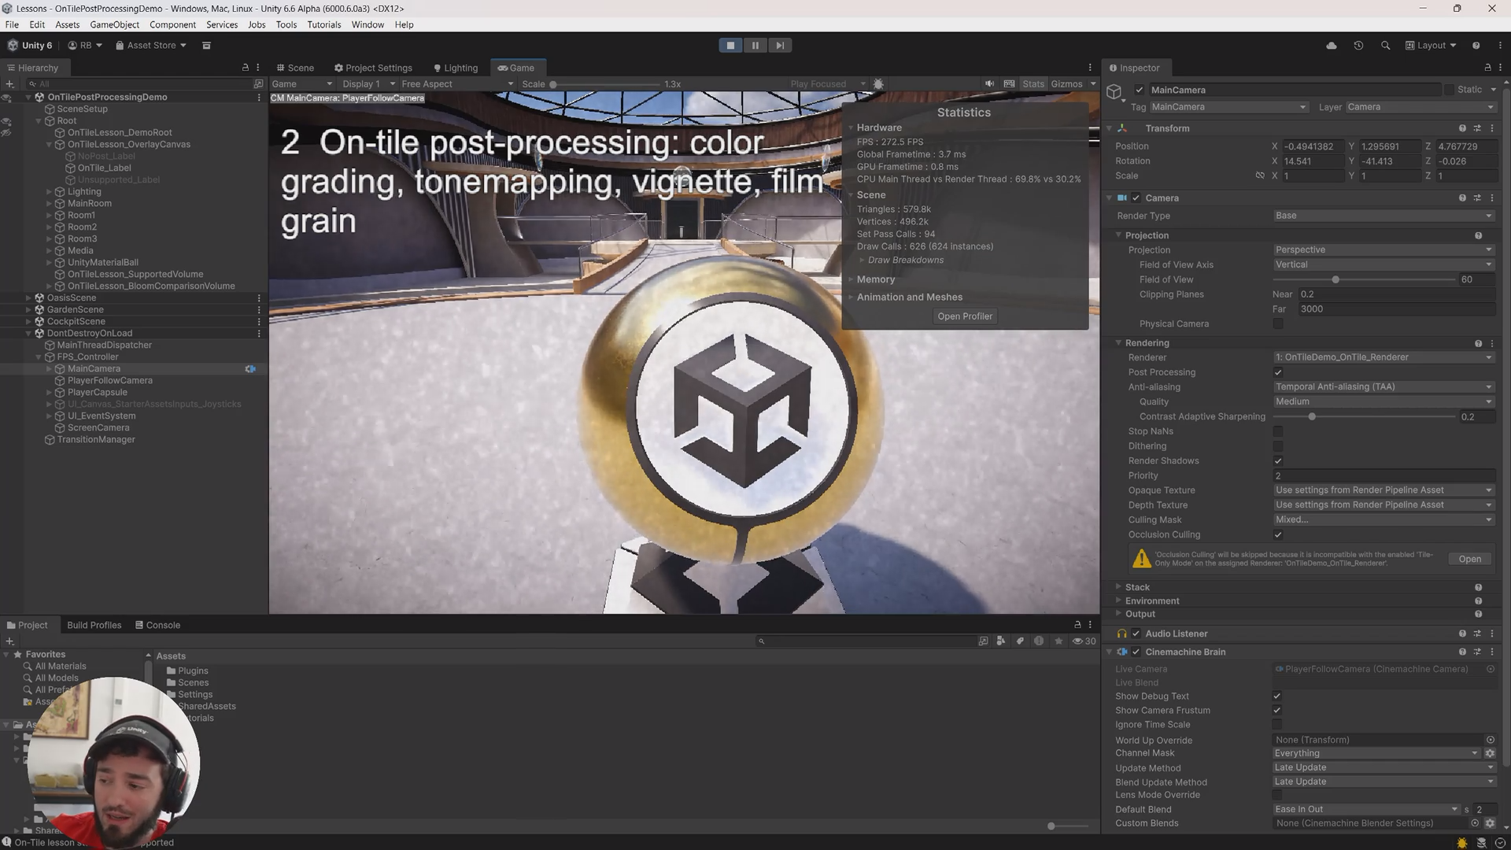The width and height of the screenshot is (1511, 850).
Task: Edit the Priority input field
Action: (x=1384, y=476)
